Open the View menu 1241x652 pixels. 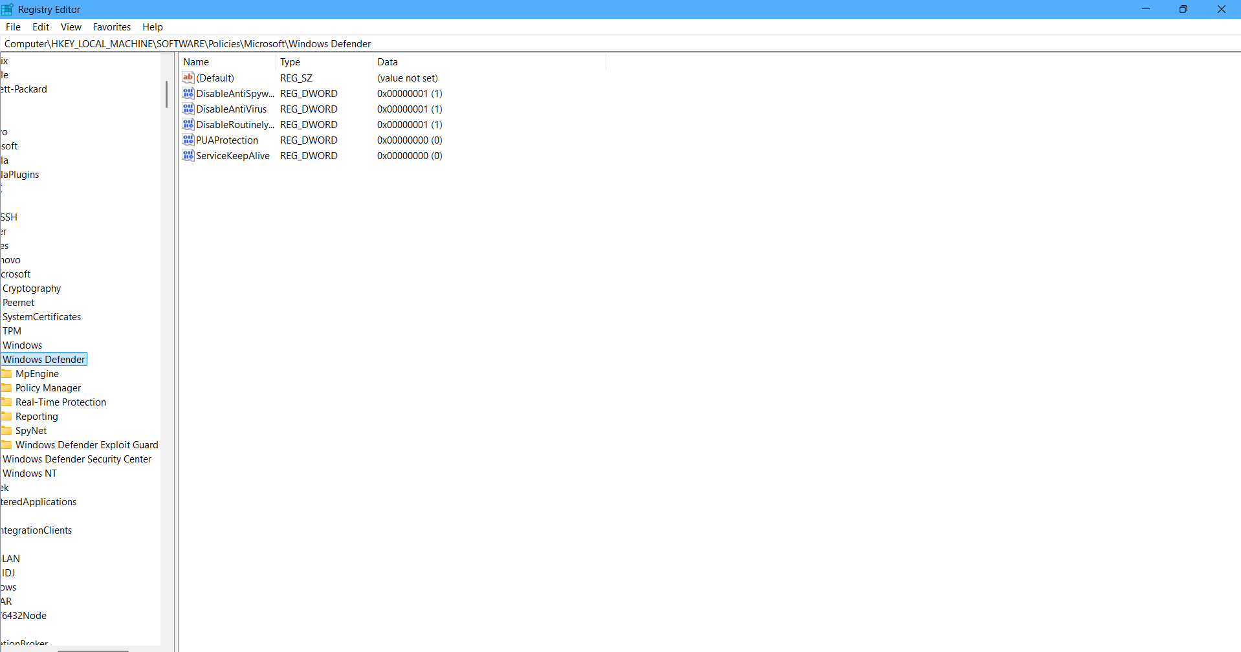(x=71, y=27)
